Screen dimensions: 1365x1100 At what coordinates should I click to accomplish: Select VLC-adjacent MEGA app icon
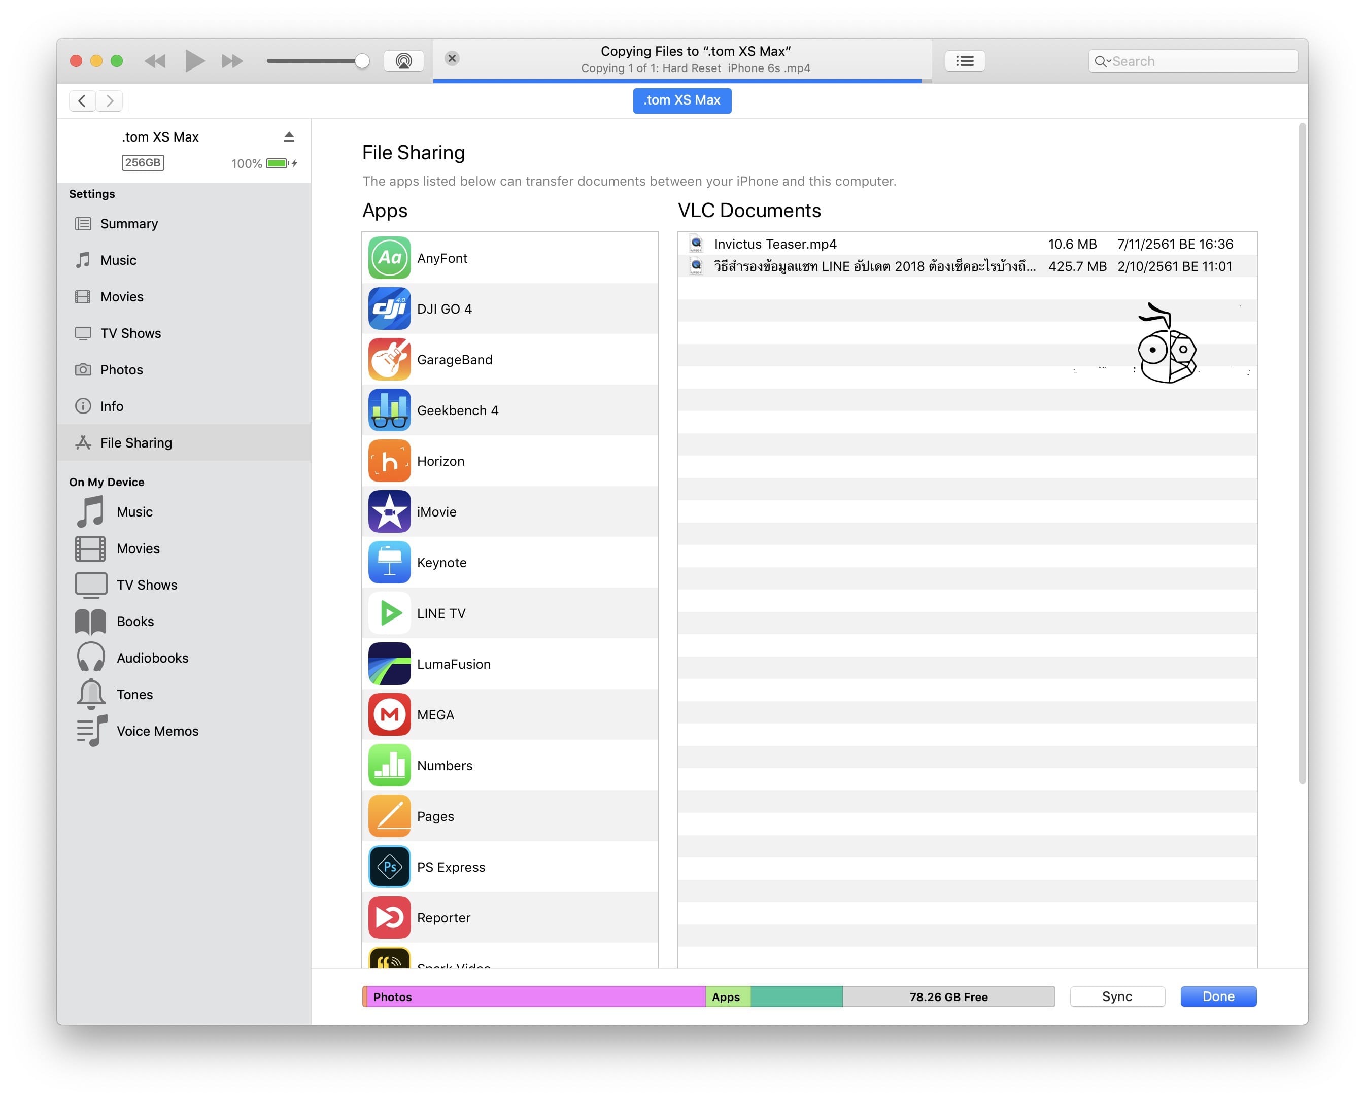(x=389, y=715)
